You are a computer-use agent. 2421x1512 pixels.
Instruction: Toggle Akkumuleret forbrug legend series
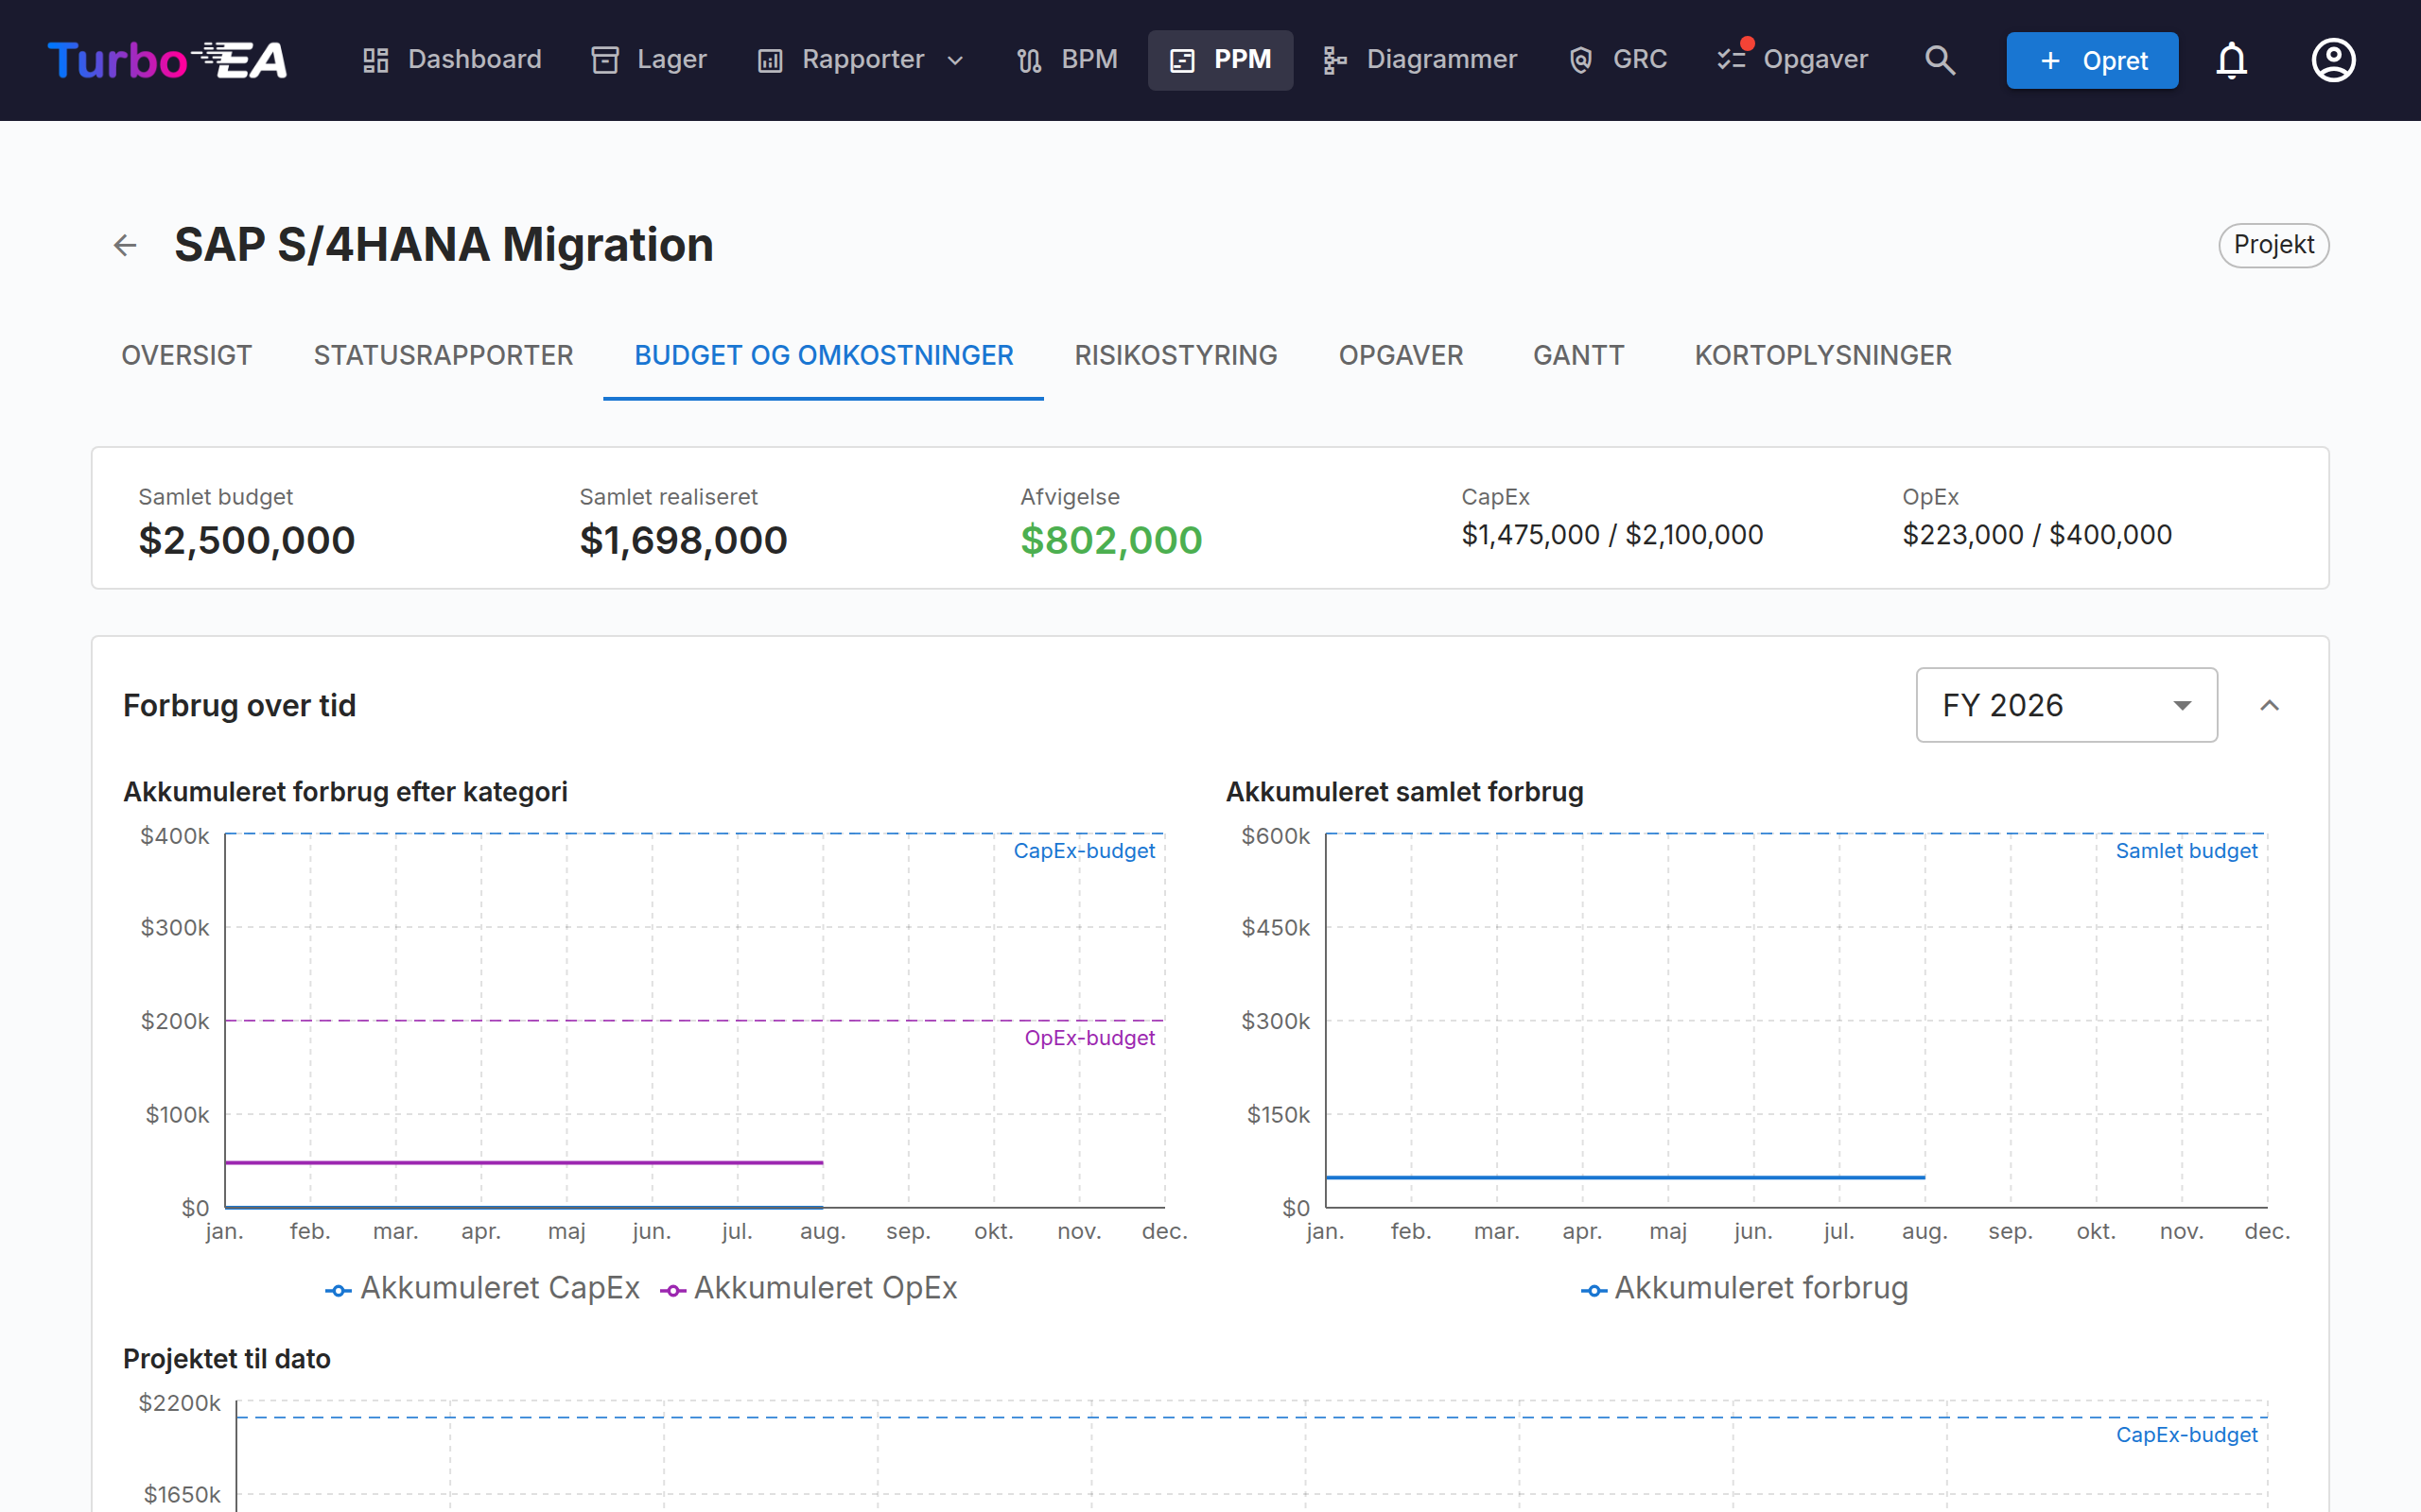click(1745, 1288)
